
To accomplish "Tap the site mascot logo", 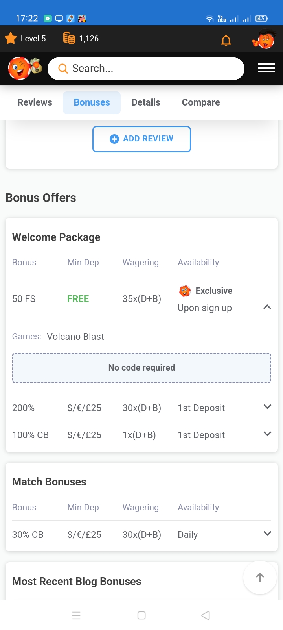I will pos(24,68).
